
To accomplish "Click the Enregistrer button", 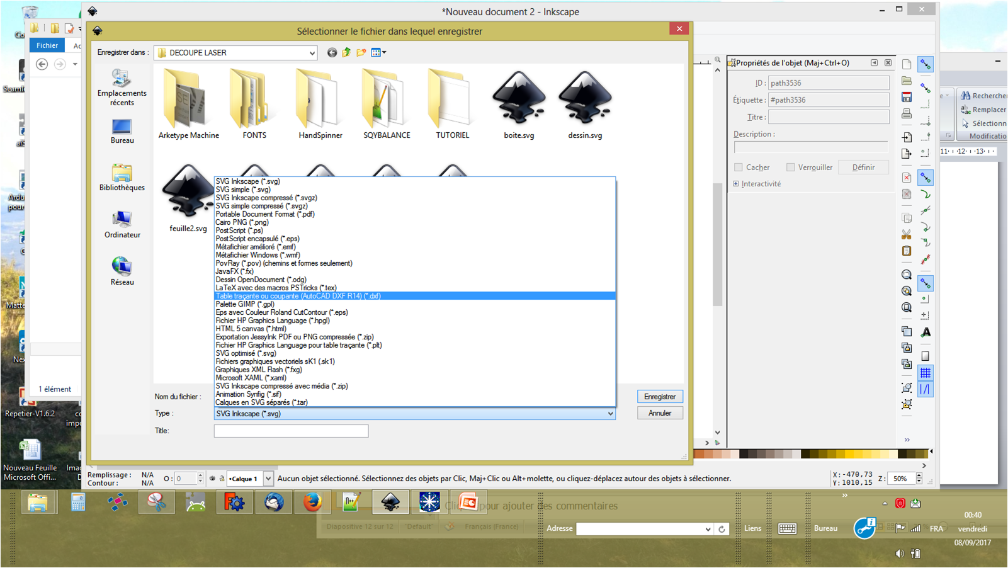I will coord(660,397).
